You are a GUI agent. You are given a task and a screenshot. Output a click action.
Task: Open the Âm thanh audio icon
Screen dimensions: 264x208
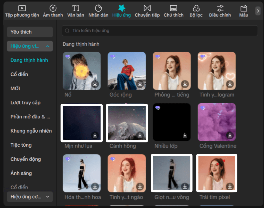click(x=53, y=8)
